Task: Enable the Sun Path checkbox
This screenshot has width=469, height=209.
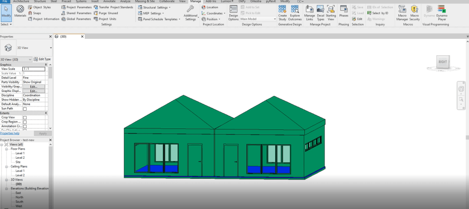Action: click(x=25, y=108)
